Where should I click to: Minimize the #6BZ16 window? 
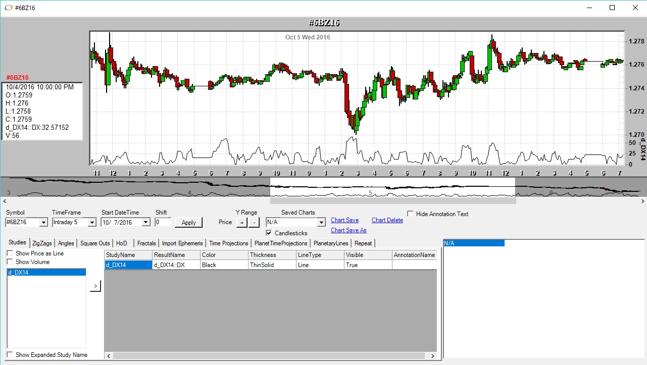point(588,8)
